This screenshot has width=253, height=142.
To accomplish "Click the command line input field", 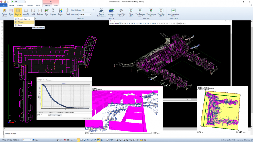I will [127, 137].
